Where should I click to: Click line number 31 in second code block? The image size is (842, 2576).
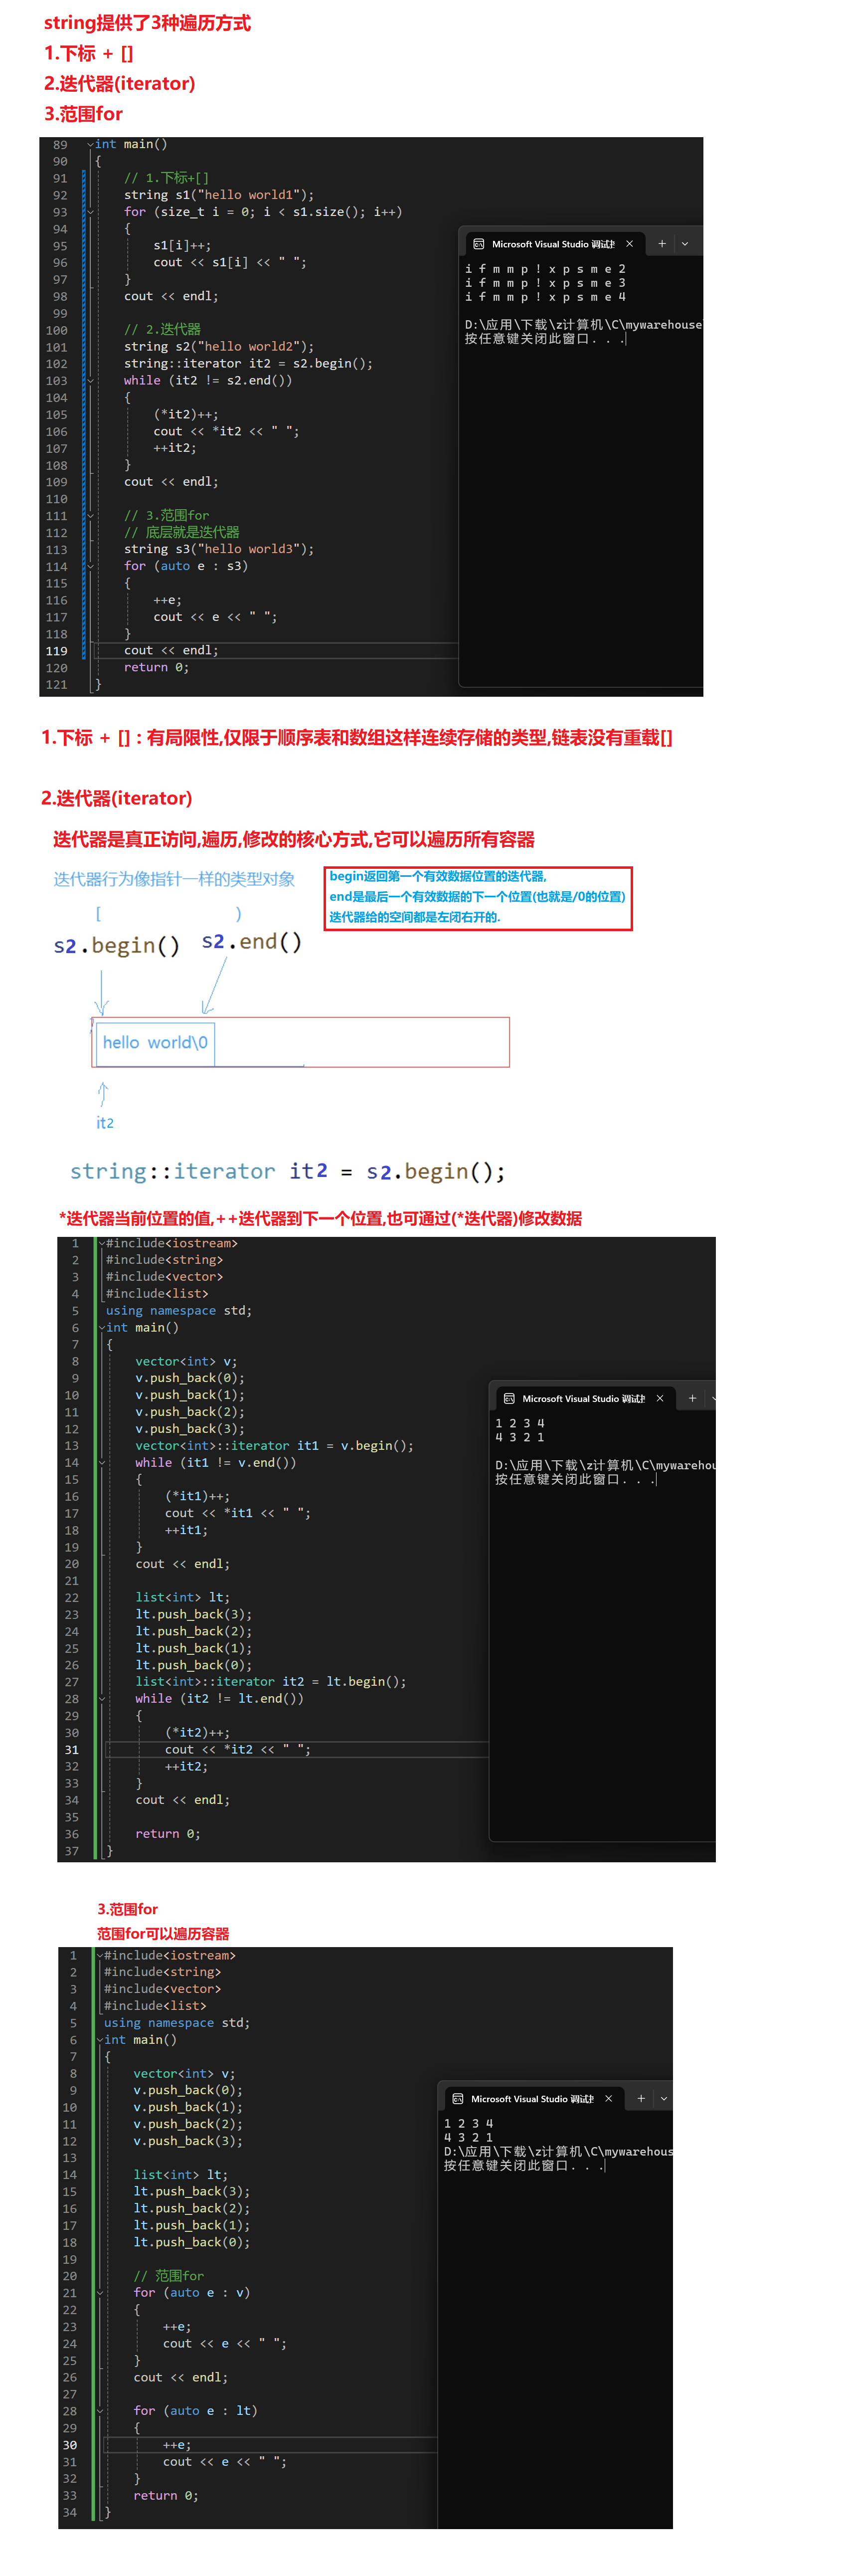click(72, 1749)
